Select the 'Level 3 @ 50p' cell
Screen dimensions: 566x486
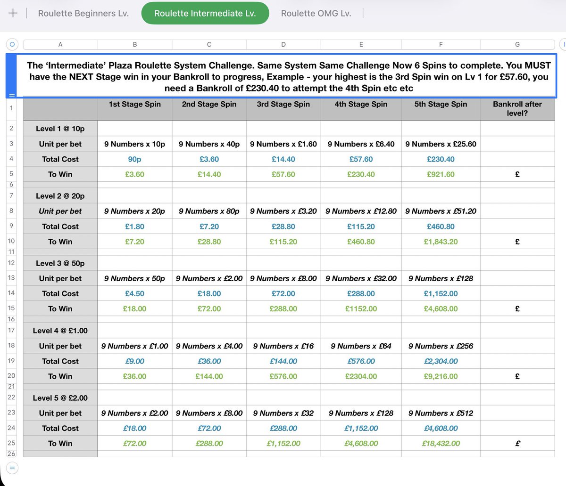click(60, 263)
